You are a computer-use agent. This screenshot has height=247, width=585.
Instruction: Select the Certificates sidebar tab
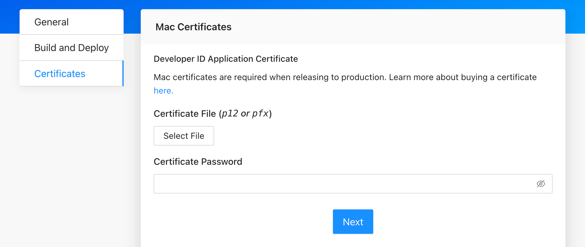coord(60,74)
